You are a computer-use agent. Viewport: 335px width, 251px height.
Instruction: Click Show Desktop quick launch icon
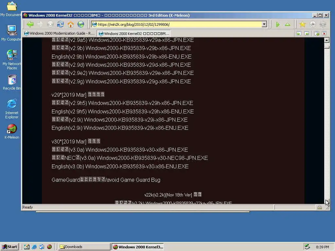[x=27, y=247]
